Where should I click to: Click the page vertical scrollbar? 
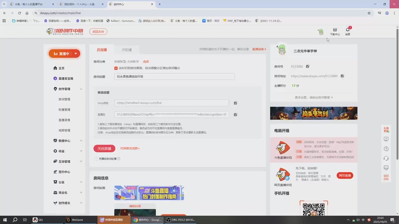point(397,94)
